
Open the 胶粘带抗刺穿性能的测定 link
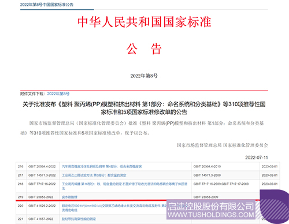(79, 219)
